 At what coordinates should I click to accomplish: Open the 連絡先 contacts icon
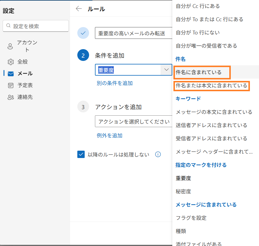tap(10, 97)
